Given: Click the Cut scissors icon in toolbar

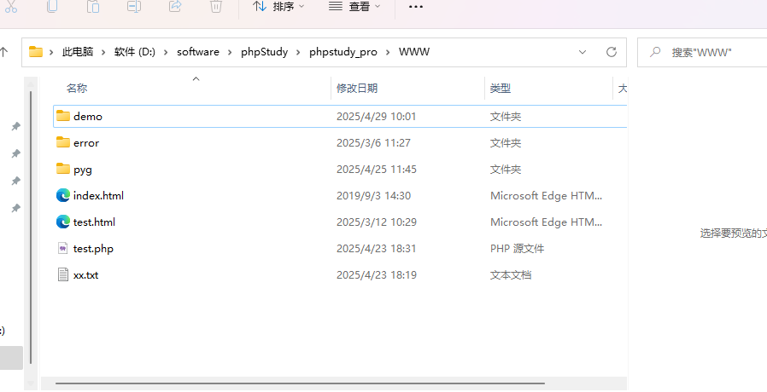Looking at the screenshot, I should (11, 6).
